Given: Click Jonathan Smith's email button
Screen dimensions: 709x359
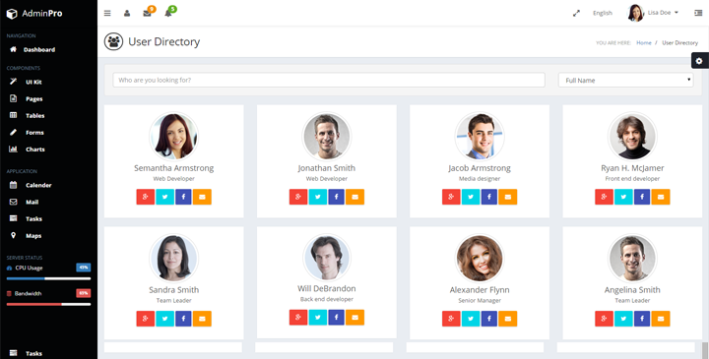Looking at the screenshot, I should pyautogui.click(x=354, y=197).
